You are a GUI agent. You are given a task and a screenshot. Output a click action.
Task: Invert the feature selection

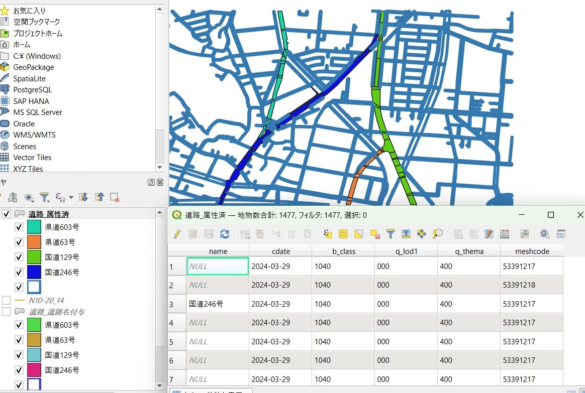coord(359,234)
